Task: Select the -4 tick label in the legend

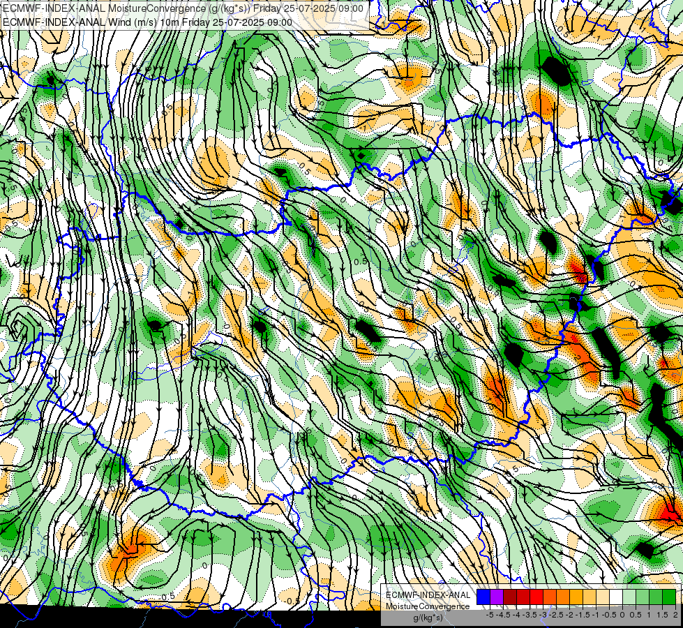Action: 516,615
